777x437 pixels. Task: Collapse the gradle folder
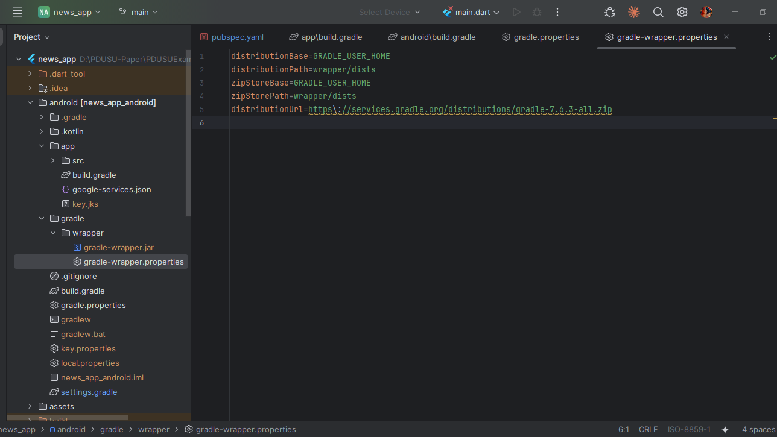coord(42,218)
